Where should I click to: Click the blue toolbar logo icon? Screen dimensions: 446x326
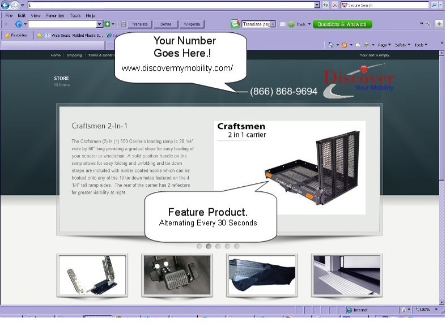tap(19, 24)
